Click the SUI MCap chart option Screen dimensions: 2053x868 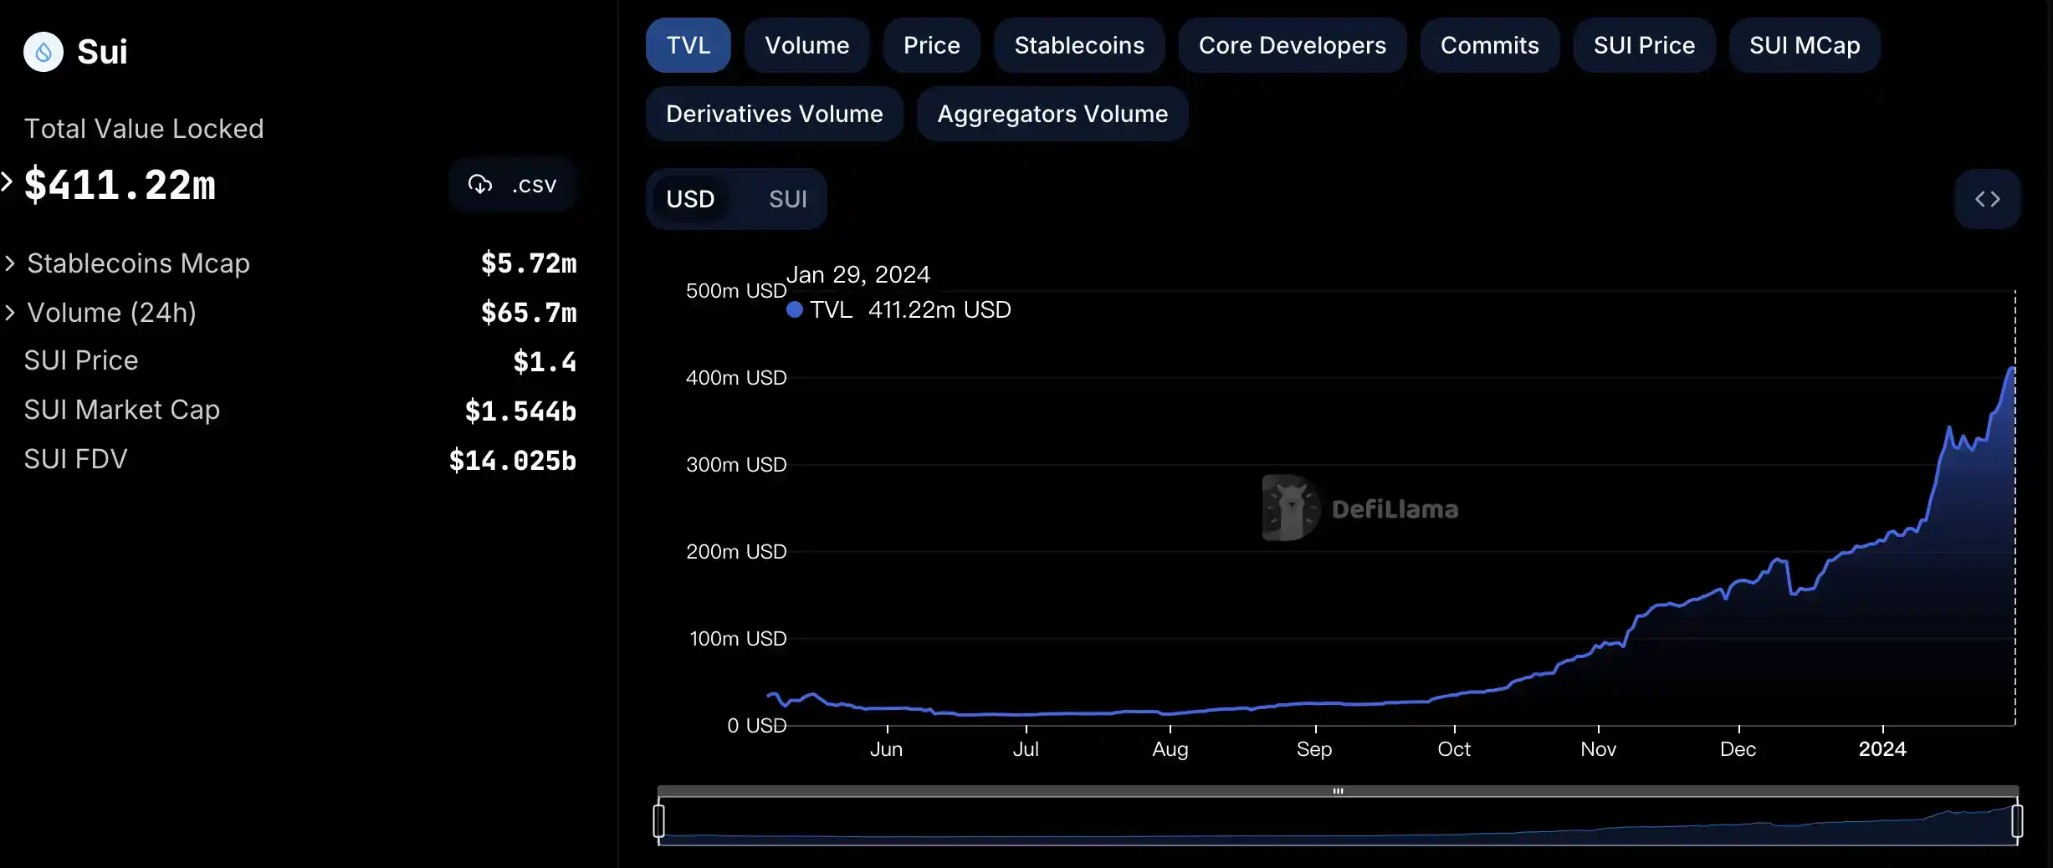click(x=1804, y=45)
